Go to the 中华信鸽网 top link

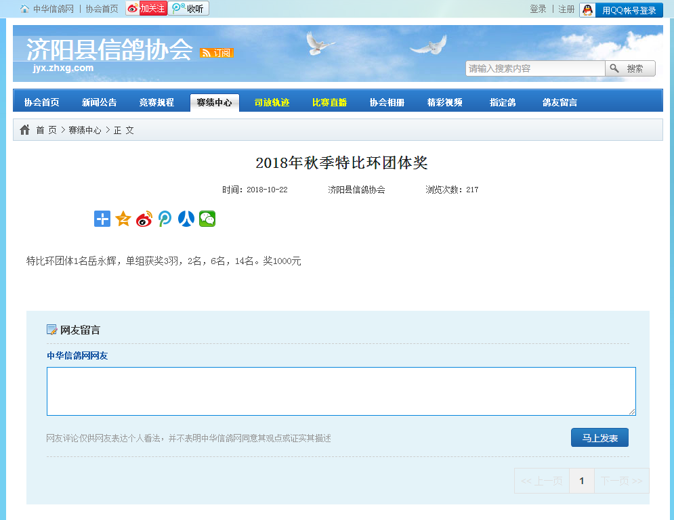coord(54,9)
